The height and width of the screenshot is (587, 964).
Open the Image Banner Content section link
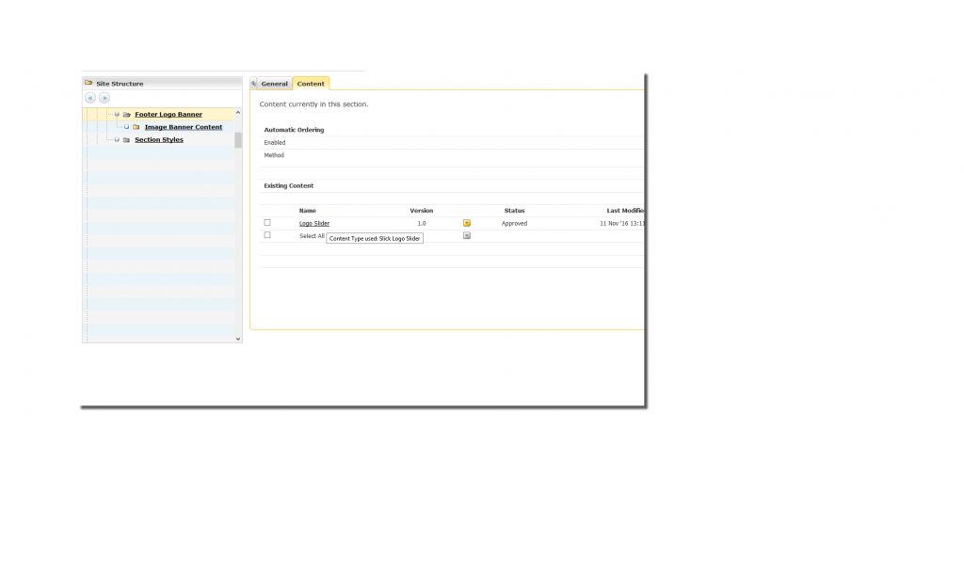click(x=184, y=127)
